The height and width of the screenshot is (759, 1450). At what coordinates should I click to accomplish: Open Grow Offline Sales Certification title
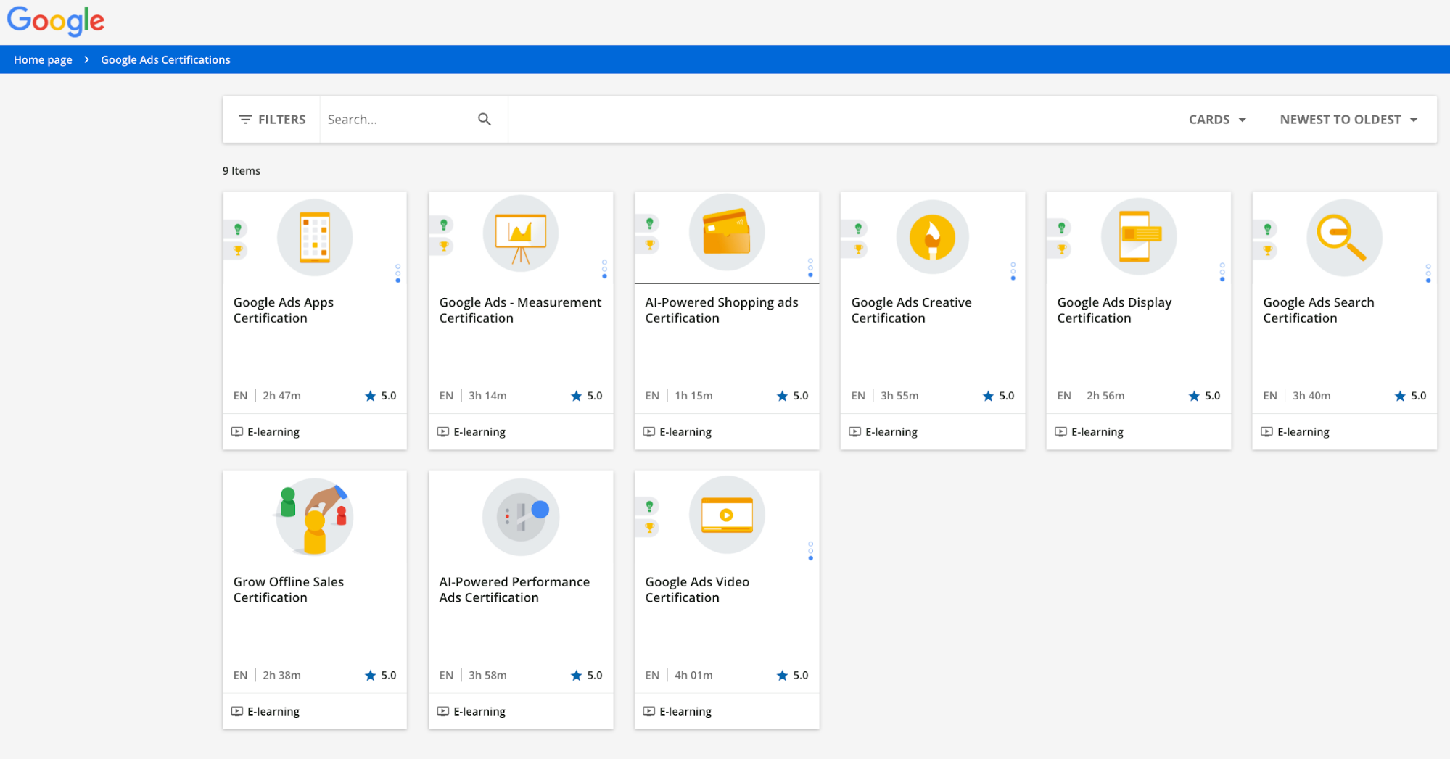coord(289,589)
